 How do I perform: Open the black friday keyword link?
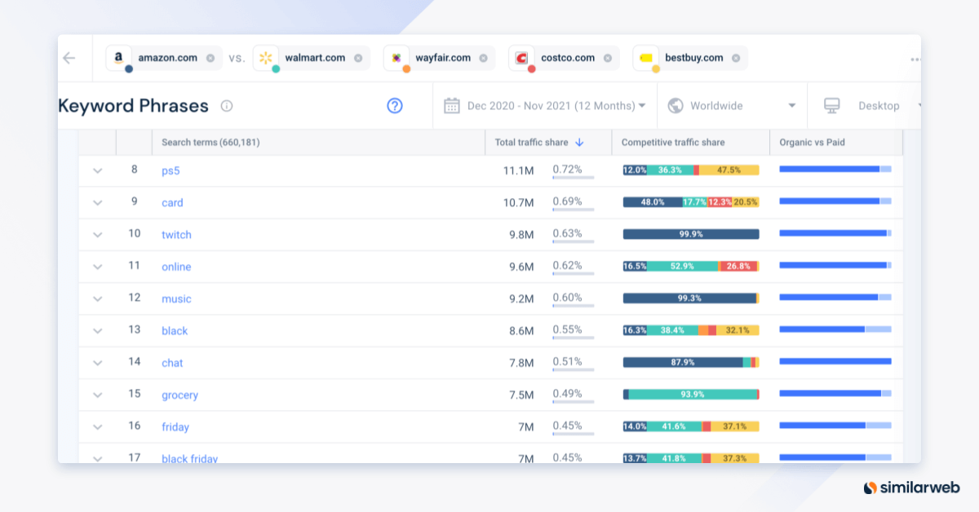pyautogui.click(x=188, y=458)
